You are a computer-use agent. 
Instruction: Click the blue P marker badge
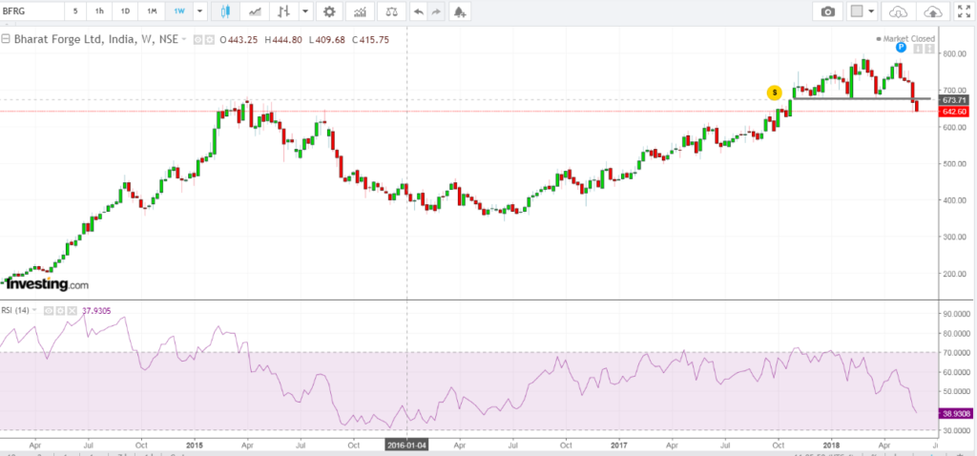point(901,47)
